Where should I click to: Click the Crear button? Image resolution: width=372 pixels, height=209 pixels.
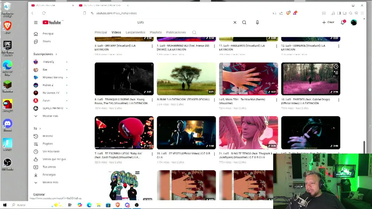pos(328,22)
